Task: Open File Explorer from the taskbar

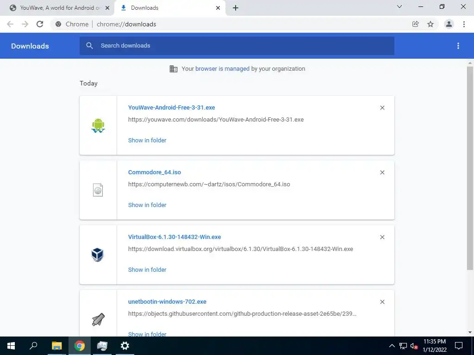Action: [56, 346]
